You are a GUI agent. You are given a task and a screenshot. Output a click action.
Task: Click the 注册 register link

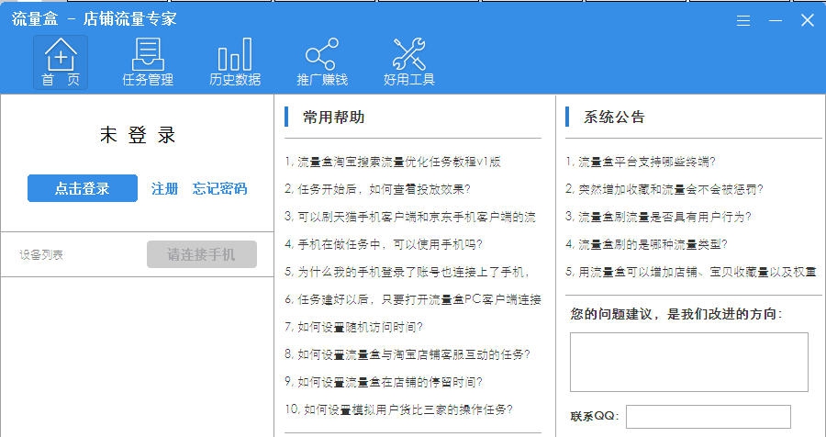[164, 189]
